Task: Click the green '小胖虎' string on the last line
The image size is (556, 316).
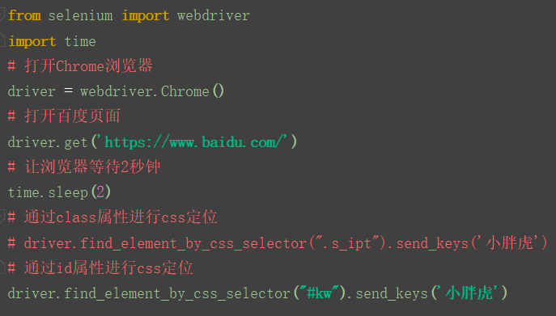Action: tap(469, 293)
